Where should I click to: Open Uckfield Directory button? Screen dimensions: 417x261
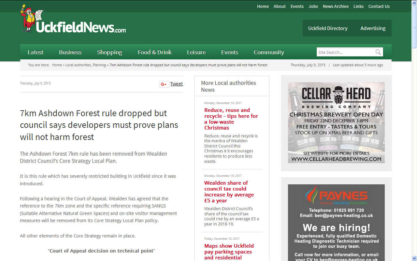point(328,28)
